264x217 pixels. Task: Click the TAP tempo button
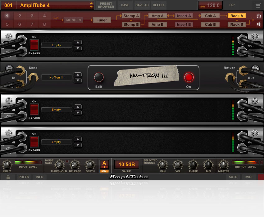[232, 5]
